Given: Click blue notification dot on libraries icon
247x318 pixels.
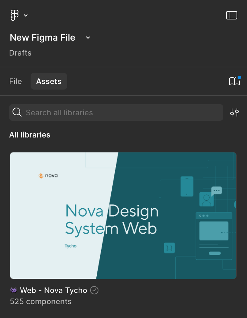Looking at the screenshot, I should [239, 77].
